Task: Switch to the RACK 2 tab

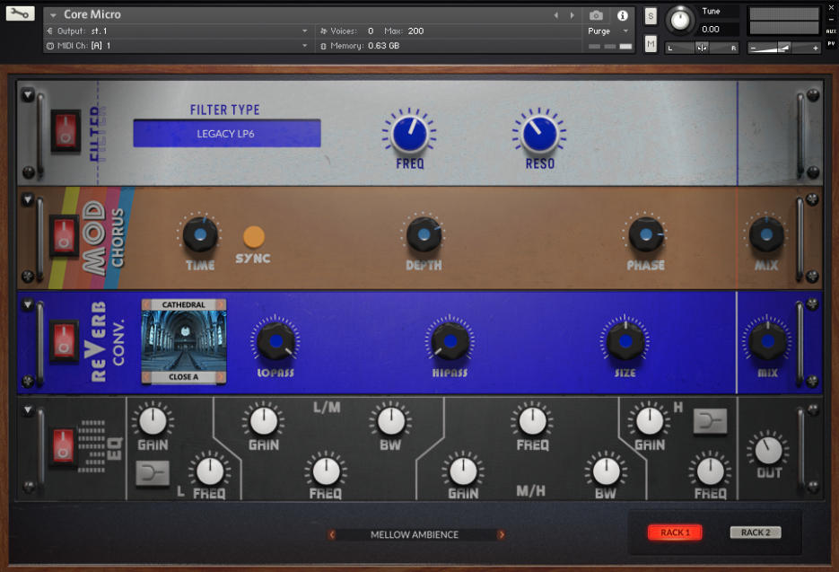Action: coord(755,532)
